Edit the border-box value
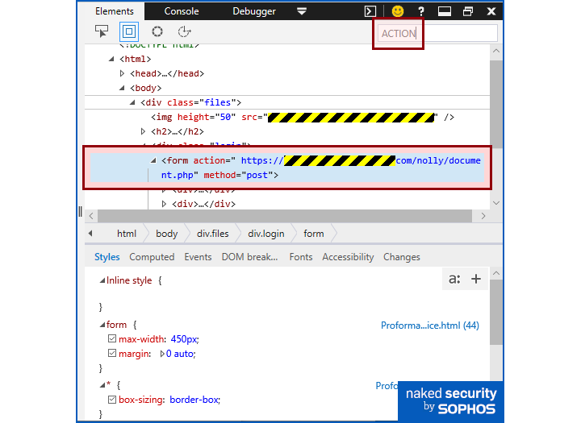Screen dimensions: 581x423 [x=194, y=400]
